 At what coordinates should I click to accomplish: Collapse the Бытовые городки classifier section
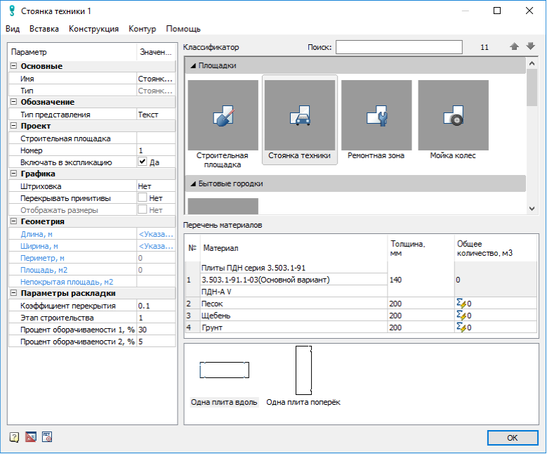[x=193, y=183]
